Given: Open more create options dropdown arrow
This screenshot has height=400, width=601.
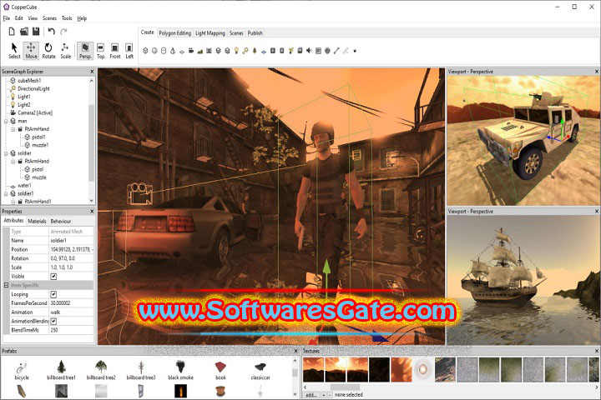Looking at the screenshot, I should [355, 51].
